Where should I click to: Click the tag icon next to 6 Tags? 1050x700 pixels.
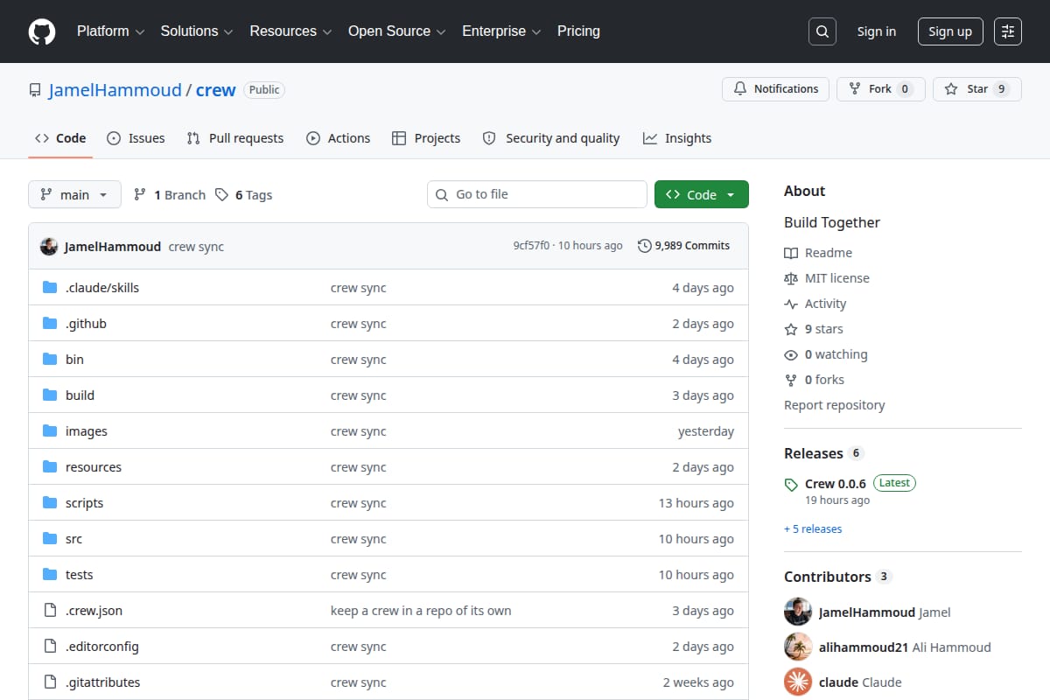coord(222,195)
